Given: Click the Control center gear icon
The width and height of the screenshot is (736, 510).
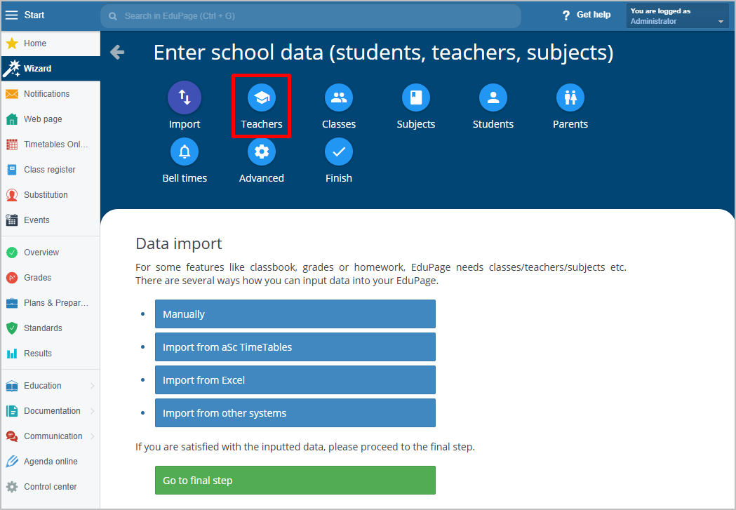Looking at the screenshot, I should pos(12,487).
